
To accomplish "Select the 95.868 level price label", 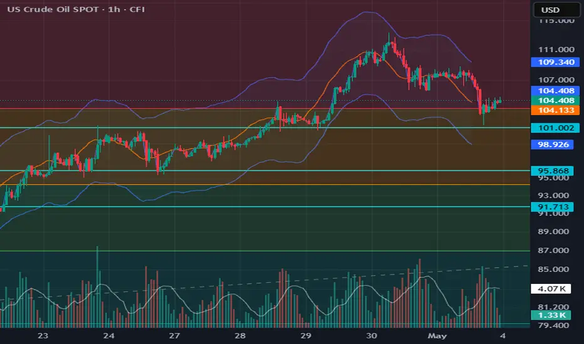I will click(552, 171).
